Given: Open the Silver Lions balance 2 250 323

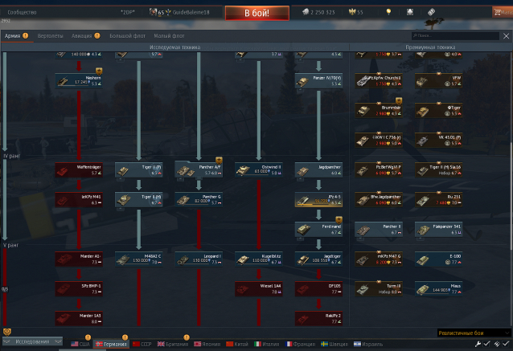Looking at the screenshot, I should pos(318,12).
